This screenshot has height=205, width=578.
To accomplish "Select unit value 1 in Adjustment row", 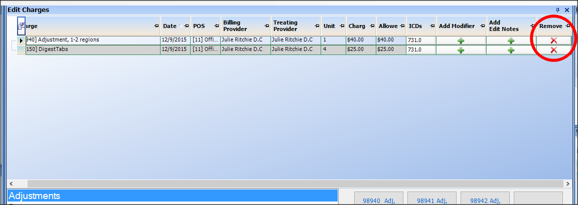I will tap(334, 40).
